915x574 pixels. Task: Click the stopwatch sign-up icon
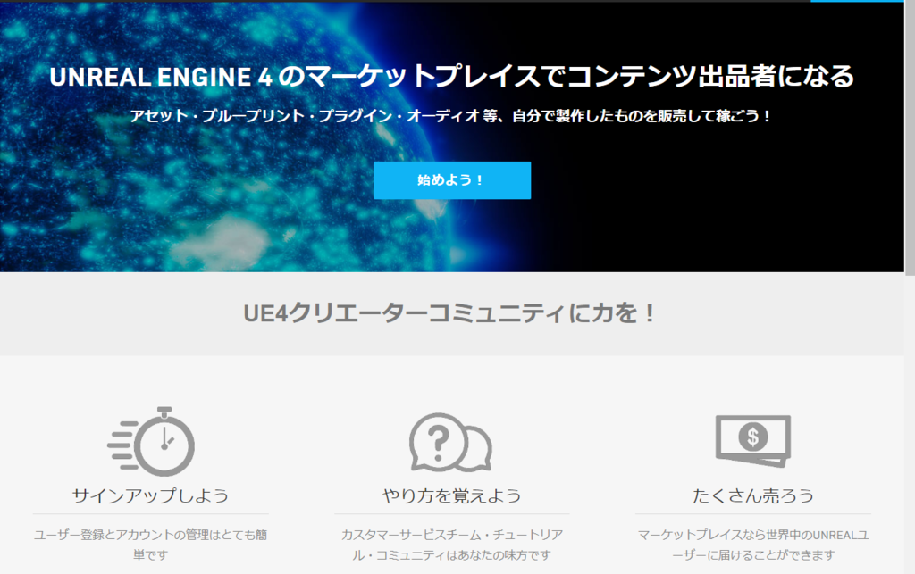tap(151, 442)
